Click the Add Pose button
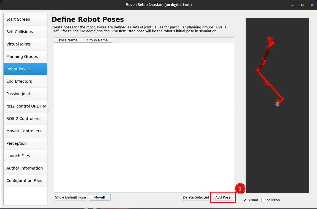Viewport: 317px width, 209px height. click(223, 197)
